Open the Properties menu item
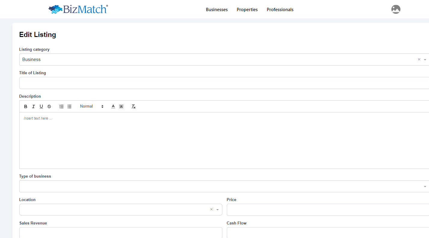429x238 pixels. point(247,10)
